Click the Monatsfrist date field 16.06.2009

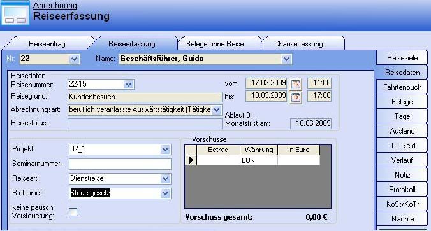(311, 123)
